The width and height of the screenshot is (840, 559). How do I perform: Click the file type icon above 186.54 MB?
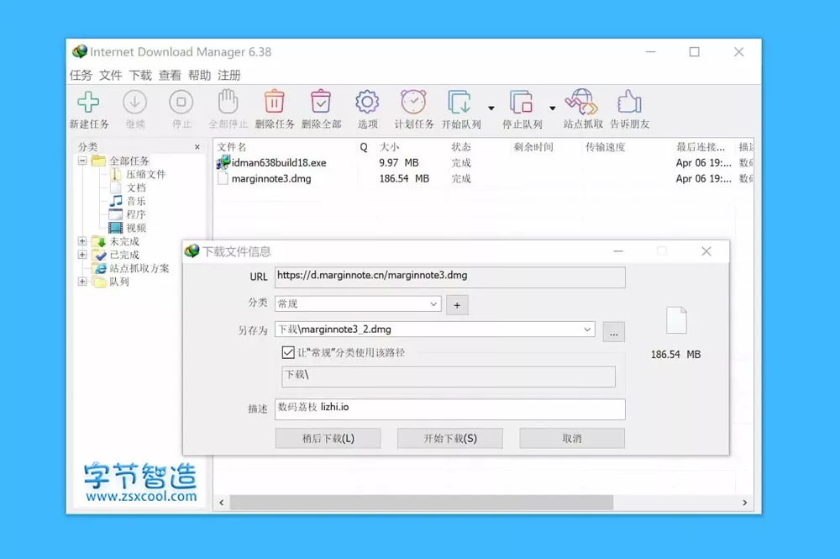pyautogui.click(x=676, y=320)
